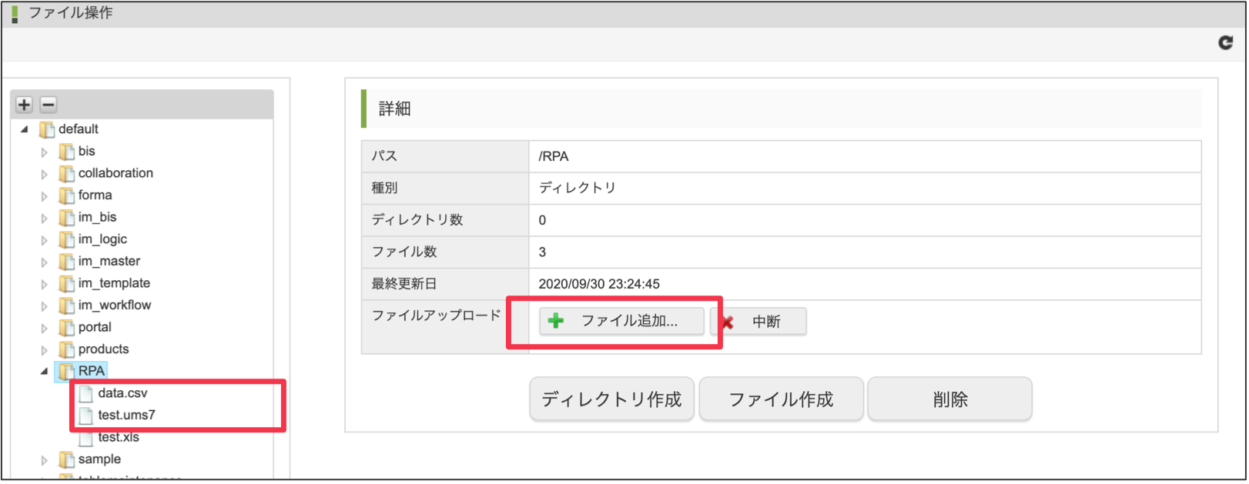Viewport: 1249px width, 484px height.
Task: Click the RPA folder icon
Action: coord(67,372)
